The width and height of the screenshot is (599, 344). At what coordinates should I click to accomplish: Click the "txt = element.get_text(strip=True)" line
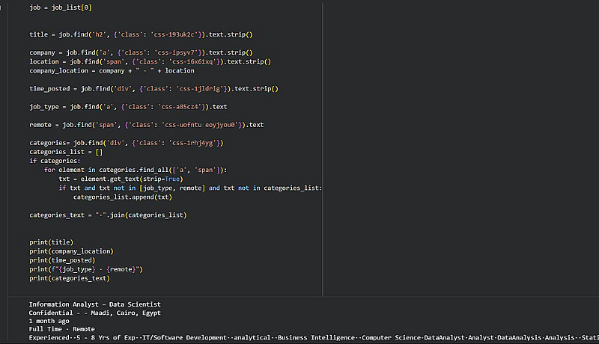tap(121, 179)
